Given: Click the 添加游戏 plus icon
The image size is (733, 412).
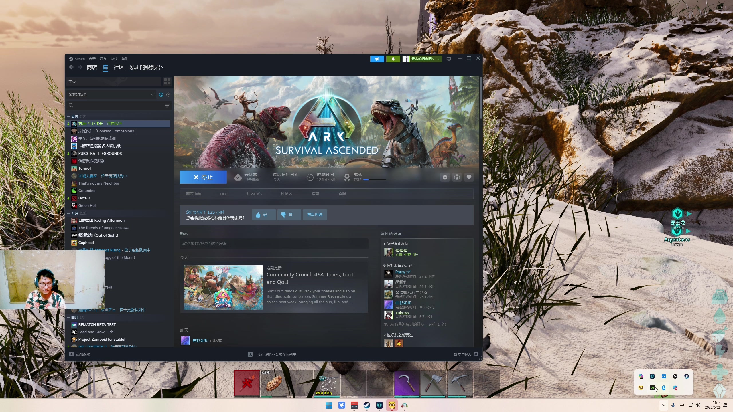Looking at the screenshot, I should 72,354.
